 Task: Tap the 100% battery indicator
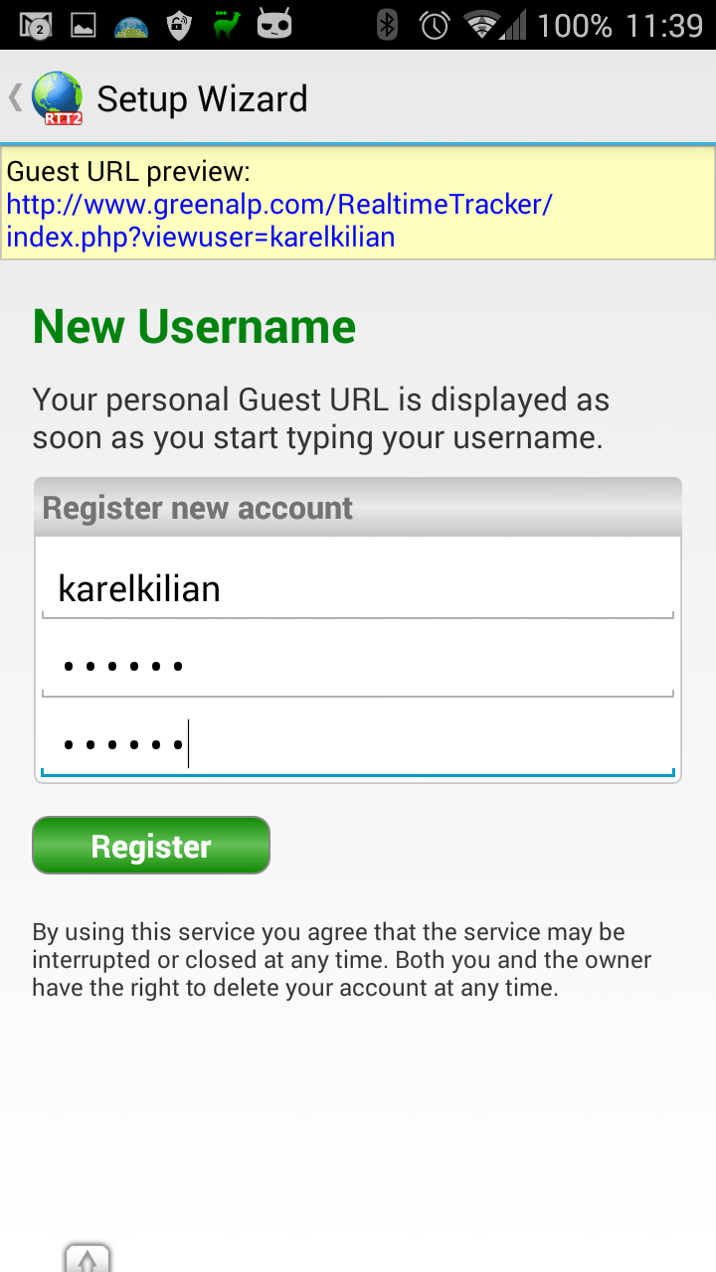pyautogui.click(x=574, y=25)
